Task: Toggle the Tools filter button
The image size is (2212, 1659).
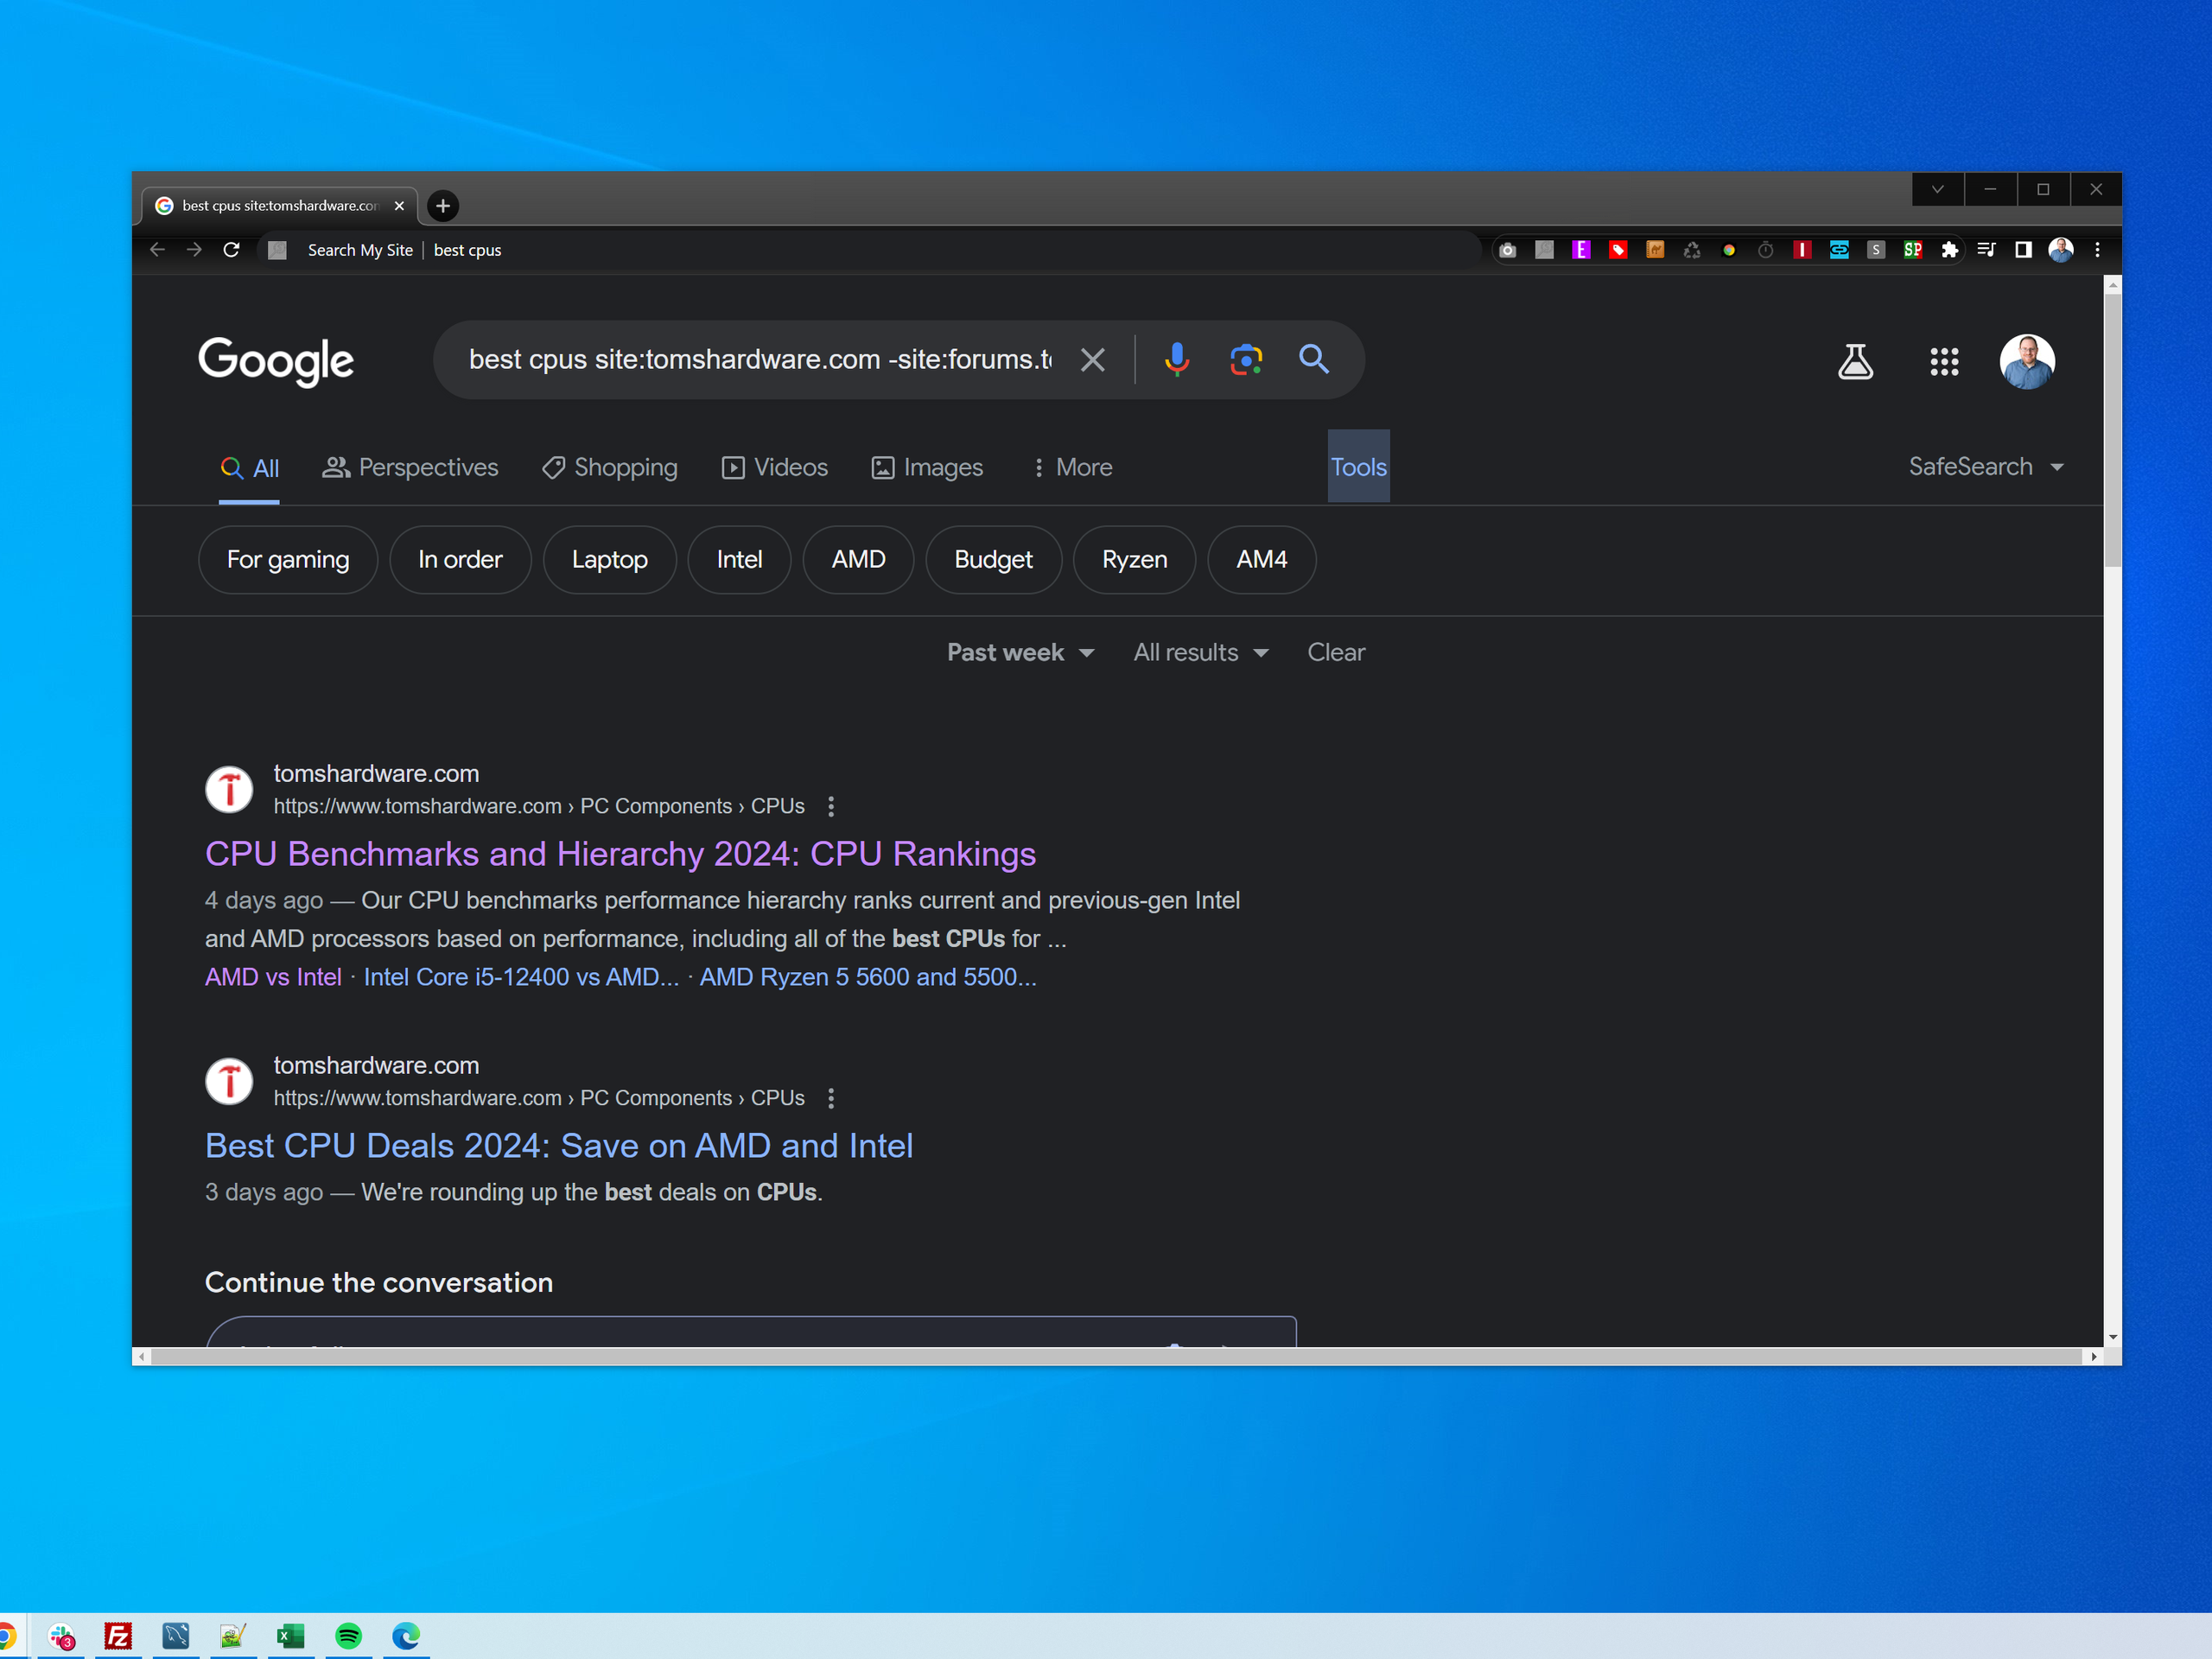Action: [x=1358, y=467]
